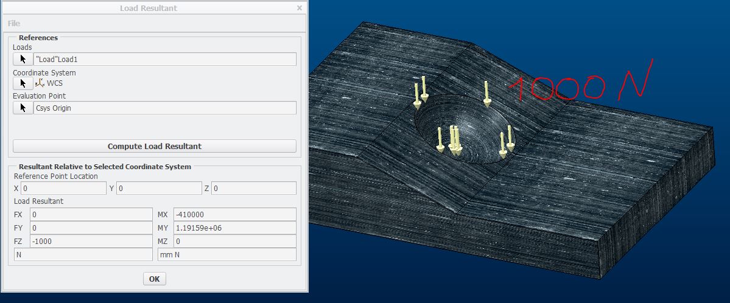
Task: Click the Loads selection arrow button
Action: [x=23, y=59]
